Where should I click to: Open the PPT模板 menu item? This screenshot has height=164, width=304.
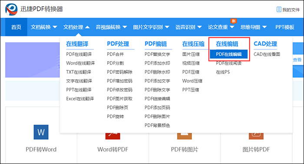(x=285, y=27)
